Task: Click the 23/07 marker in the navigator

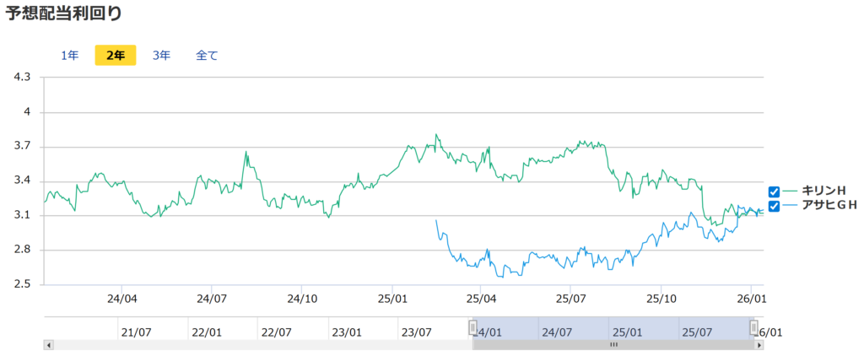Action: click(416, 332)
